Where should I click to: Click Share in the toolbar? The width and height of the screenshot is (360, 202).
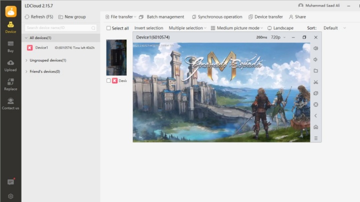pos(297,17)
